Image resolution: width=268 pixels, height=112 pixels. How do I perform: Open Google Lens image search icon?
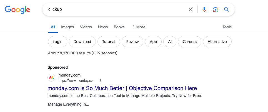pos(215,9)
